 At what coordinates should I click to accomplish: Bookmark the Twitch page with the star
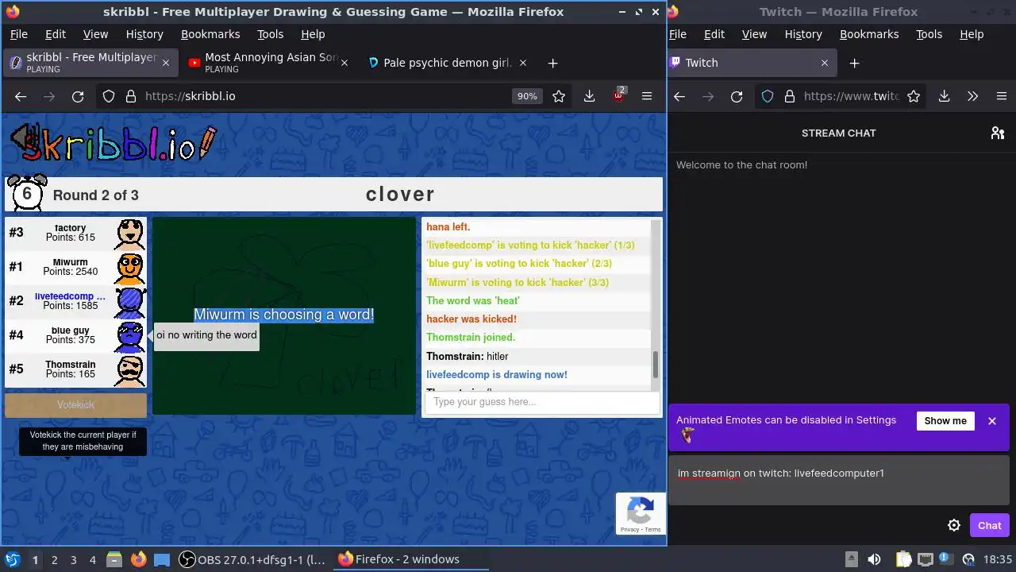914,96
